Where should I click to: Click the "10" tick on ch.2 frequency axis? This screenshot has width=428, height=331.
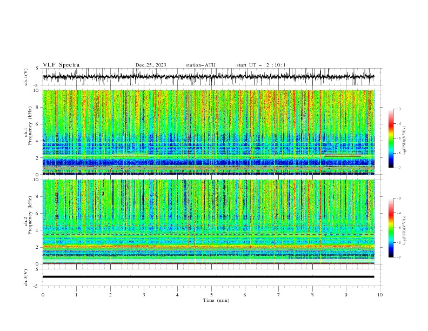click(x=37, y=180)
